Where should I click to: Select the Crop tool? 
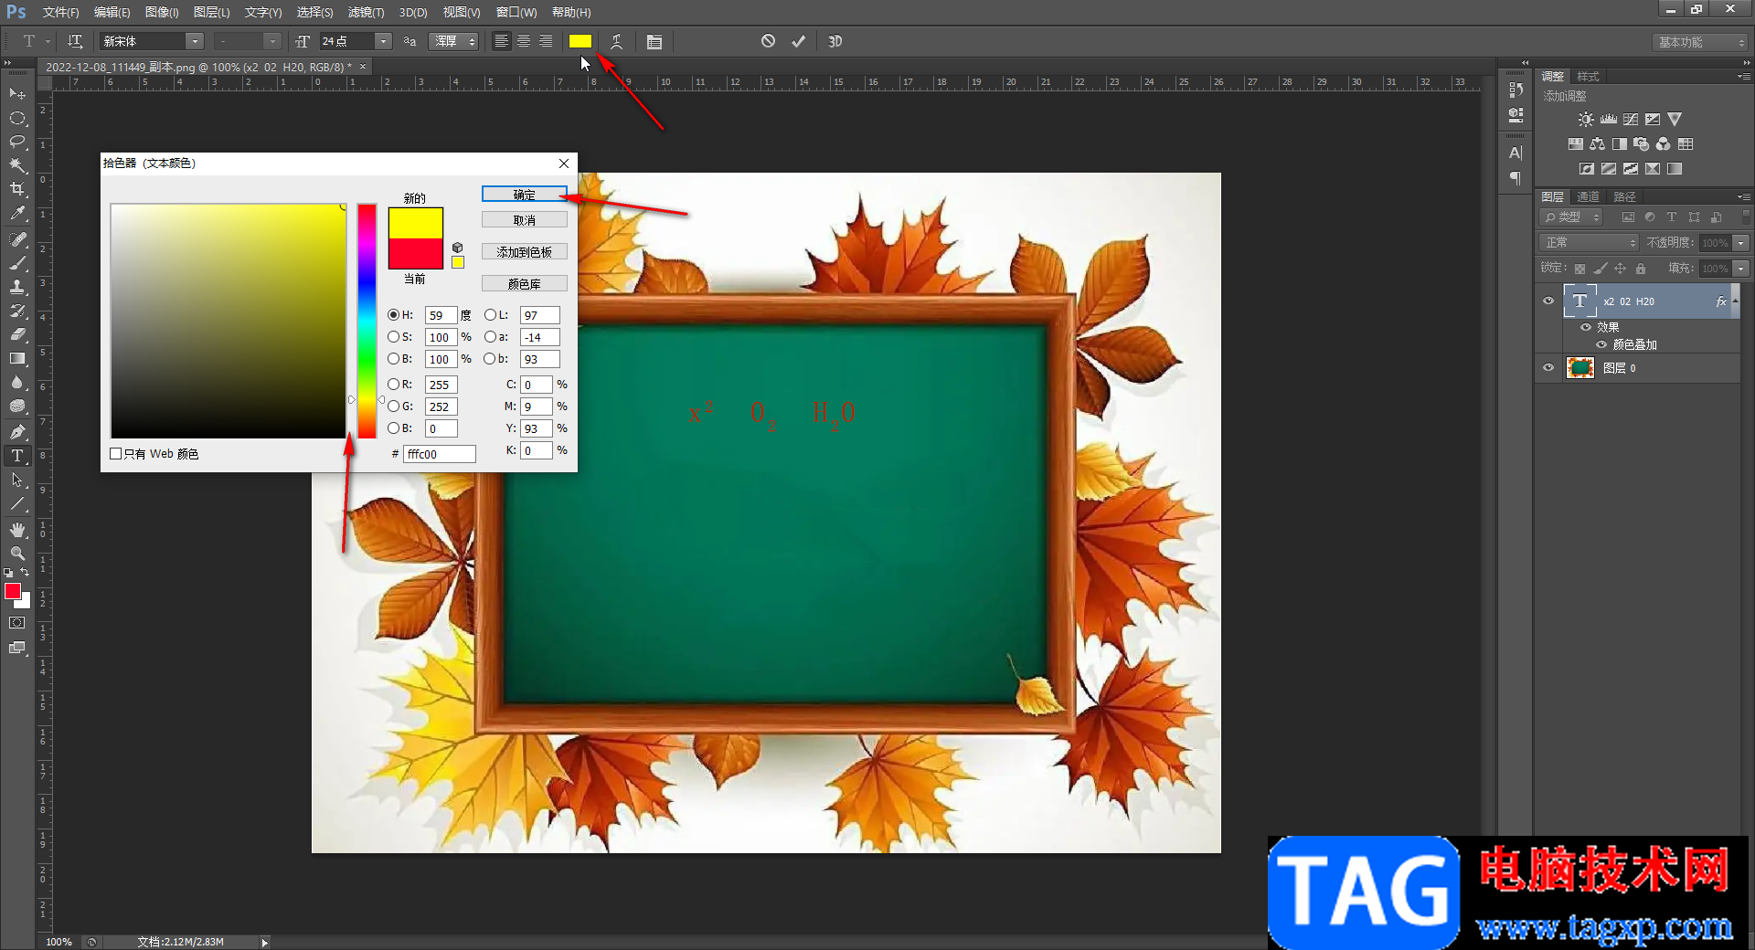[17, 189]
